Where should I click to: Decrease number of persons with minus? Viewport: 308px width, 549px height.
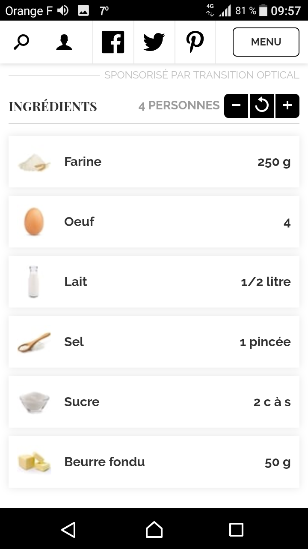(x=236, y=106)
